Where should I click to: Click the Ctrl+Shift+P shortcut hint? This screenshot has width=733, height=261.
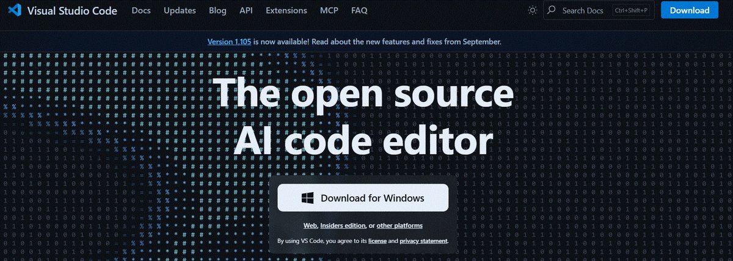[631, 10]
